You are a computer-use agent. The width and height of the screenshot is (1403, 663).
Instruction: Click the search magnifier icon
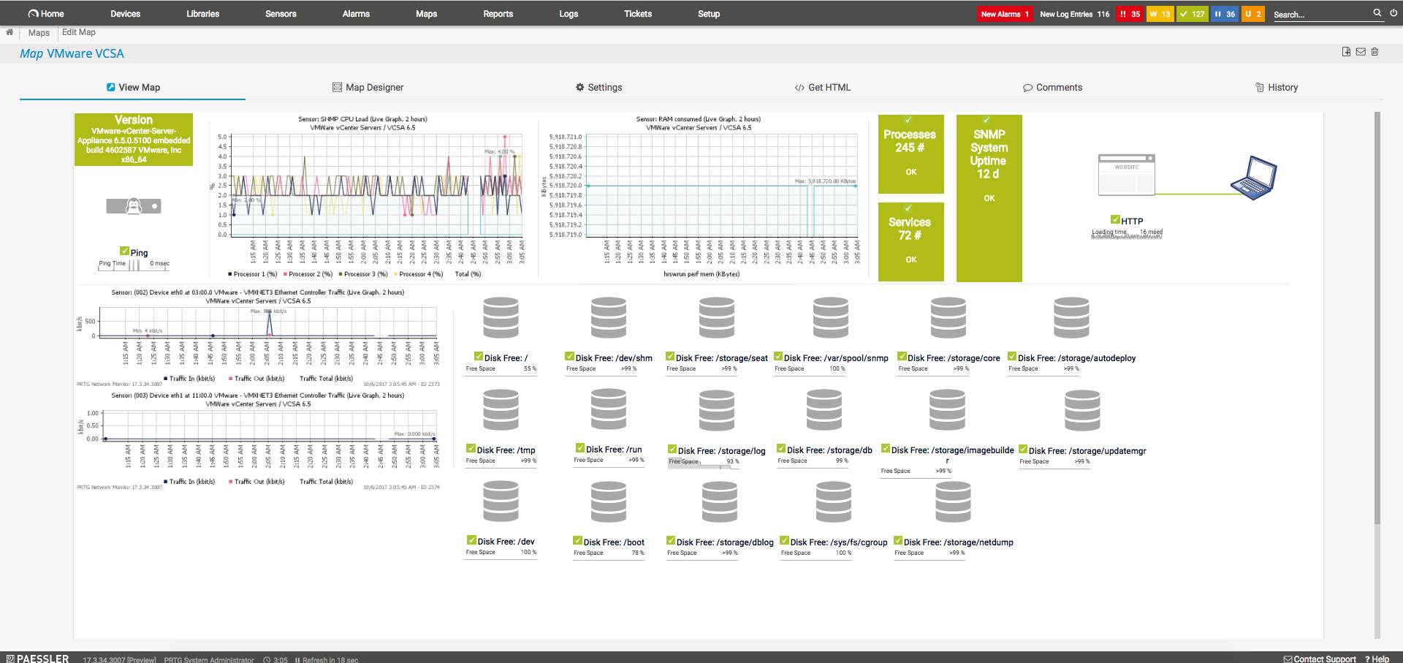tap(1377, 13)
